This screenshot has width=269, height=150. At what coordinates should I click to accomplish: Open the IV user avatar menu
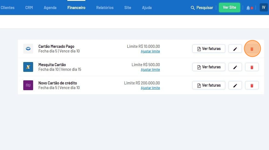[264, 7]
